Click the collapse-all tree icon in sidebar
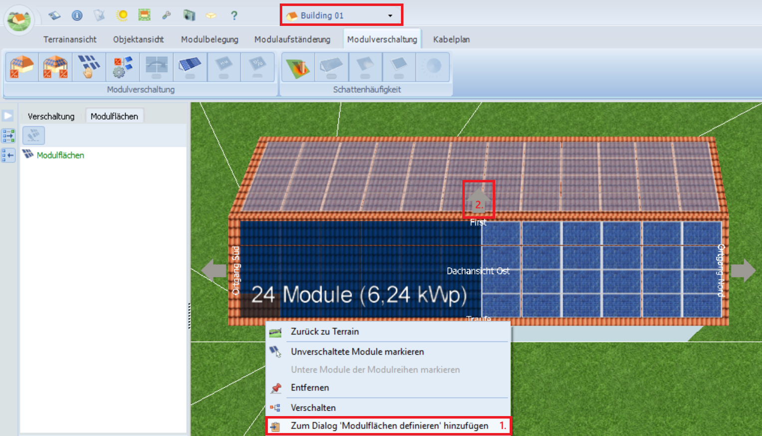The width and height of the screenshot is (762, 436). (8, 155)
